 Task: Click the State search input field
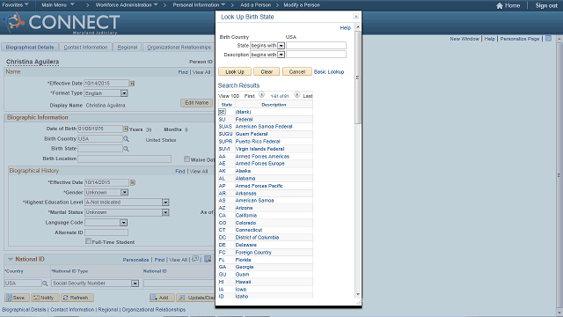point(316,46)
